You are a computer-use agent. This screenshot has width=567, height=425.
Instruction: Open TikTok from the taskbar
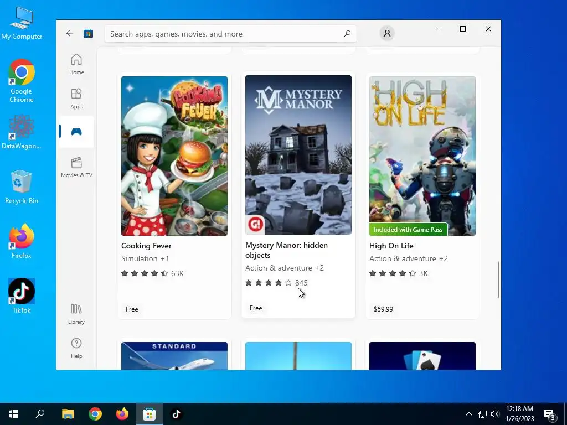[x=176, y=414]
